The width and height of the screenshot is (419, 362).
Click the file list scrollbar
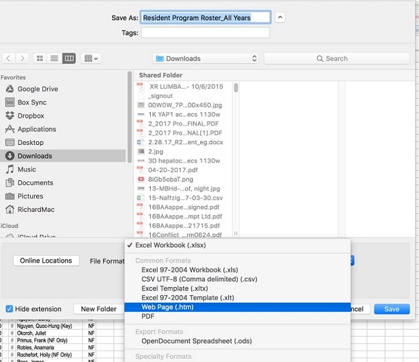point(236,88)
